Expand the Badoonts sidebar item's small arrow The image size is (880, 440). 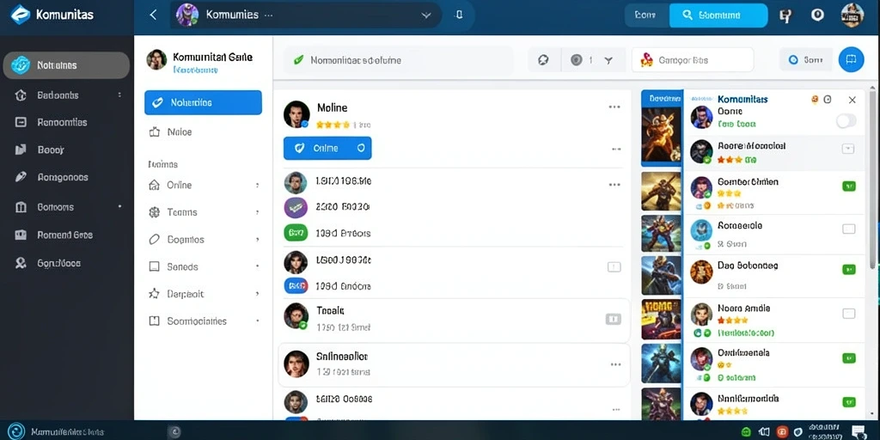(119, 95)
